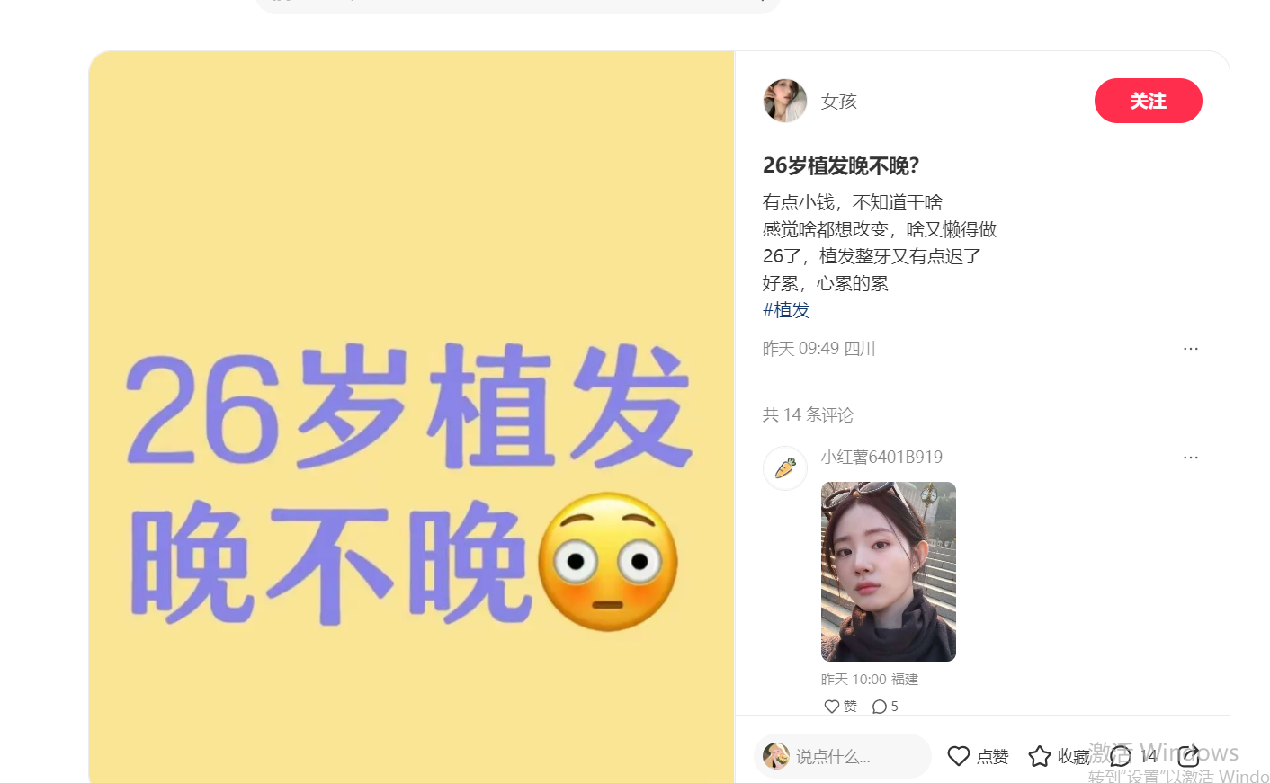Screen dimensions: 1270x783
Task: Enlarge the comment's attached photo thumbnail
Action: [x=889, y=572]
